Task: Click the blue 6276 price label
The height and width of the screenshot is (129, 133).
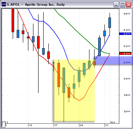Action: pos(125,34)
